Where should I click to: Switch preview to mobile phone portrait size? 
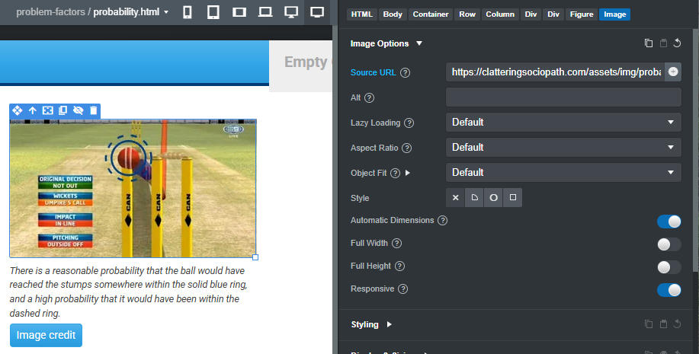coord(188,12)
